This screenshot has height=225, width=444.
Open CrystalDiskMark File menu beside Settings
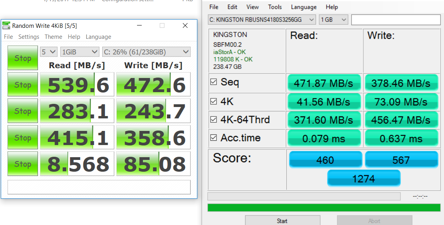[x=8, y=37]
